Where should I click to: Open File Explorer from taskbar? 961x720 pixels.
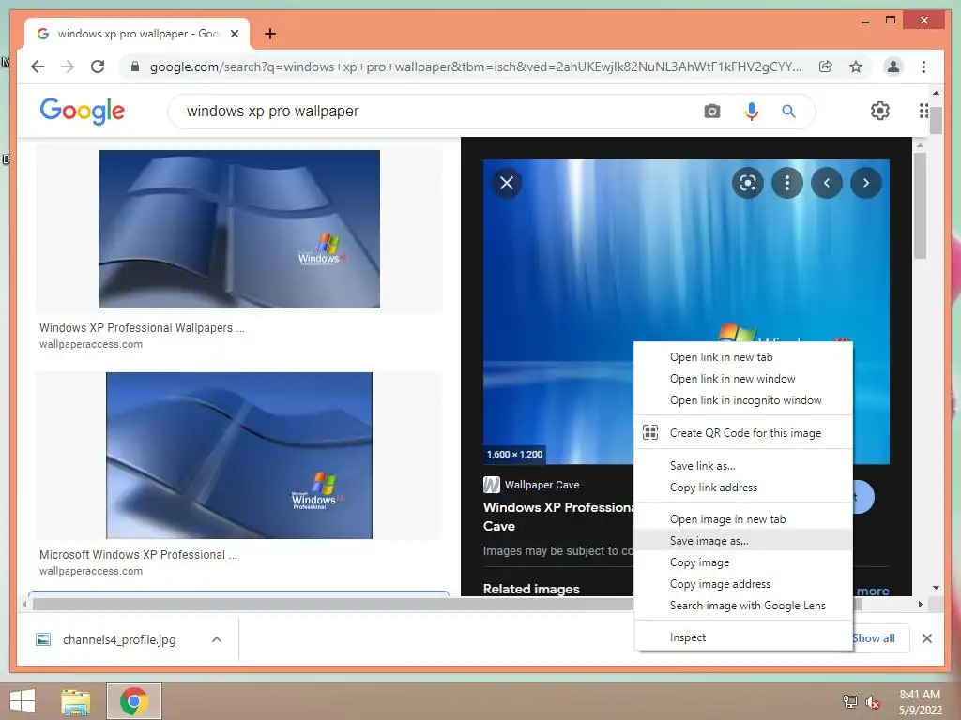coord(75,701)
